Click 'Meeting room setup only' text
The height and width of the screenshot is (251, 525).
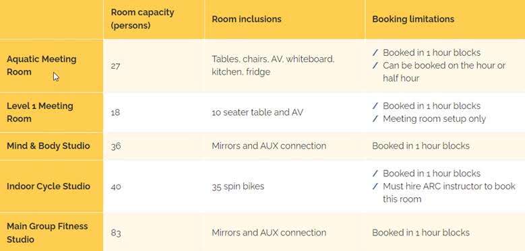tap(434, 118)
